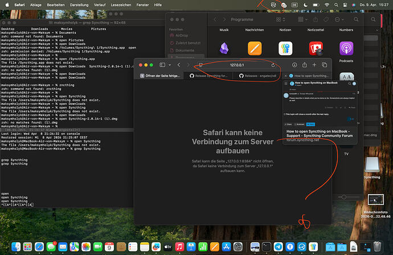The height and width of the screenshot is (255, 393).
Task: Select the purple Obsidian app icon in Finder
Action: [x=224, y=48]
